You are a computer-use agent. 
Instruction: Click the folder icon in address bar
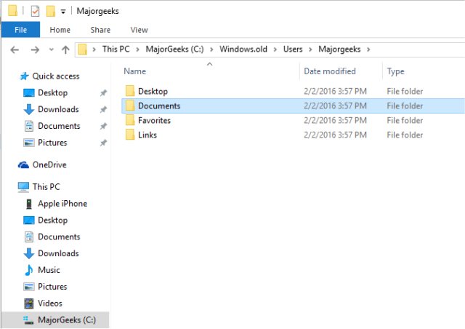click(82, 49)
